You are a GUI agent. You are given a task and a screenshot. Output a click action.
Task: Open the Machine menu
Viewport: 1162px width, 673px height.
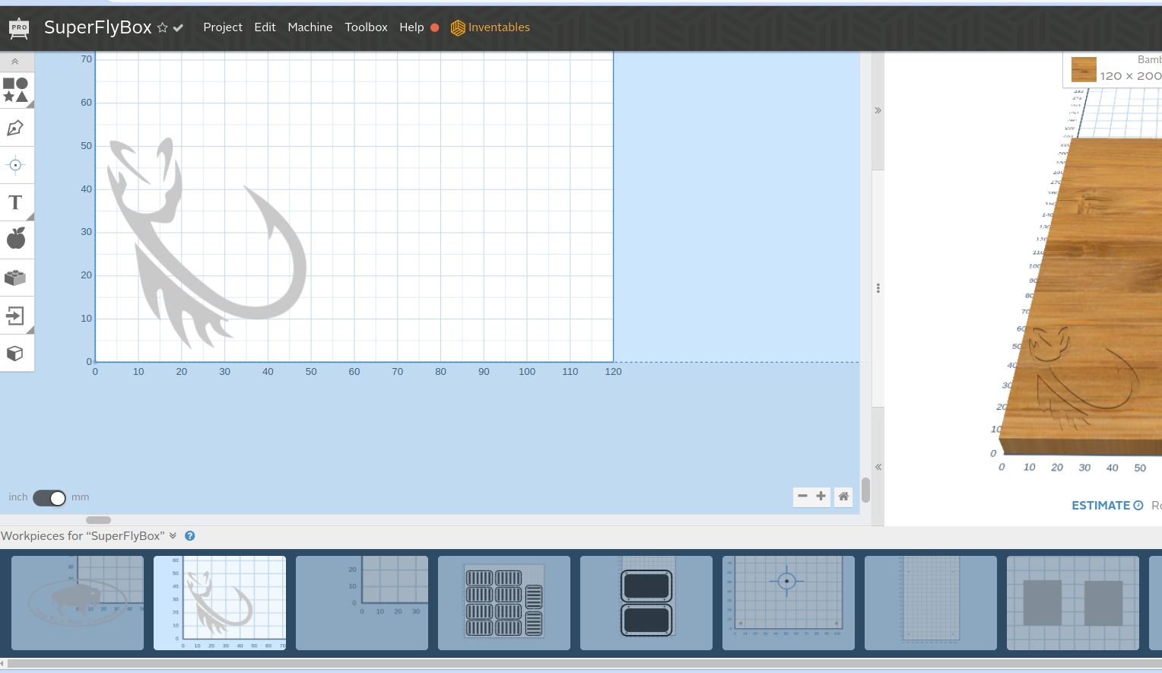(310, 27)
